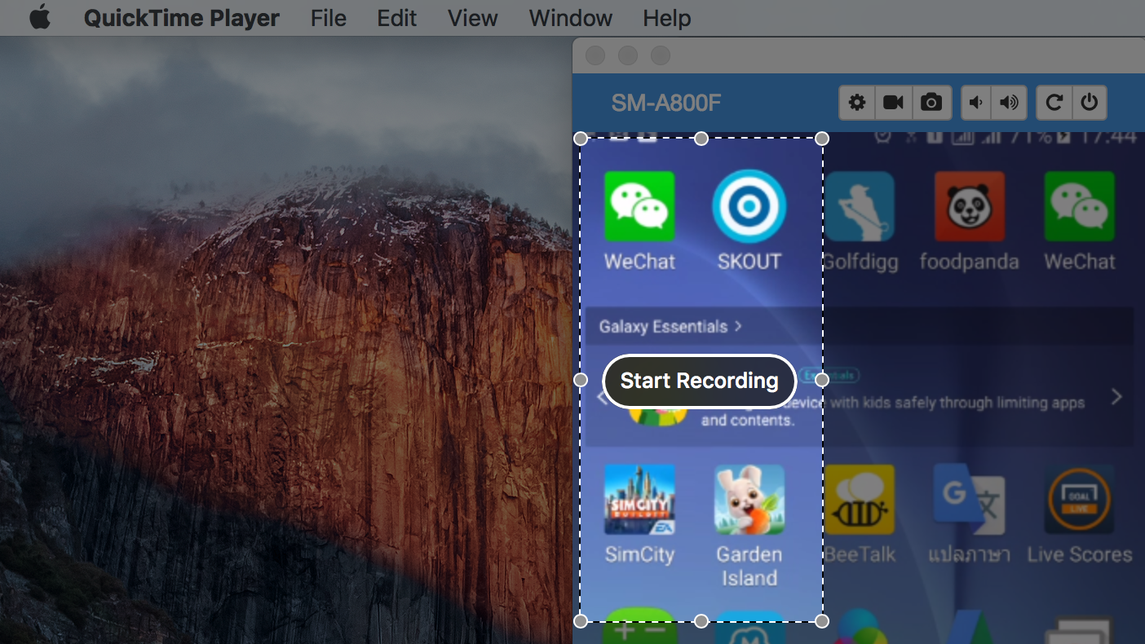Image resolution: width=1145 pixels, height=644 pixels.
Task: Raise the volume with speaker icon
Action: point(1010,103)
